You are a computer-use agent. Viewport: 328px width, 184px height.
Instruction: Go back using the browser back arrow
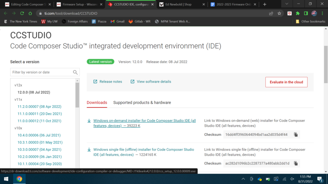[6, 13]
